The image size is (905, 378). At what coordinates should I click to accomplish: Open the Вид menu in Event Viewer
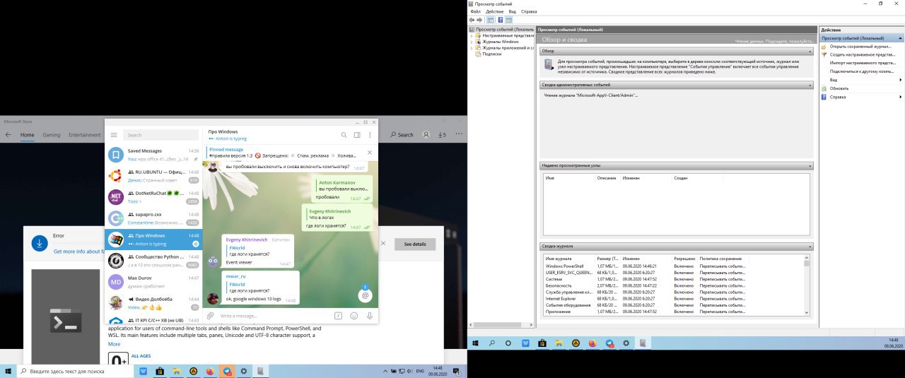[512, 12]
